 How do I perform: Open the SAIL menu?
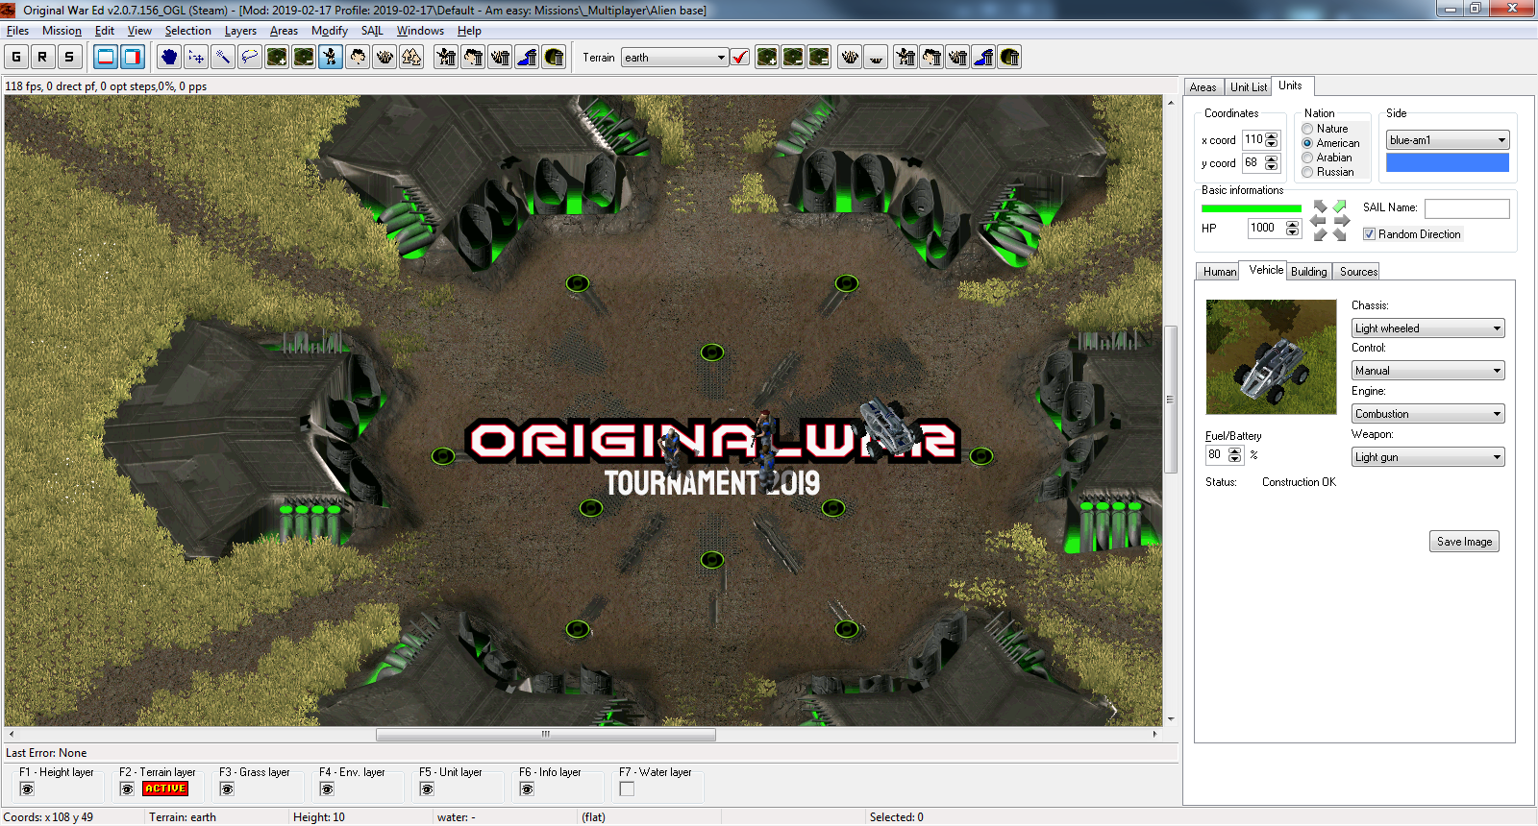372,31
